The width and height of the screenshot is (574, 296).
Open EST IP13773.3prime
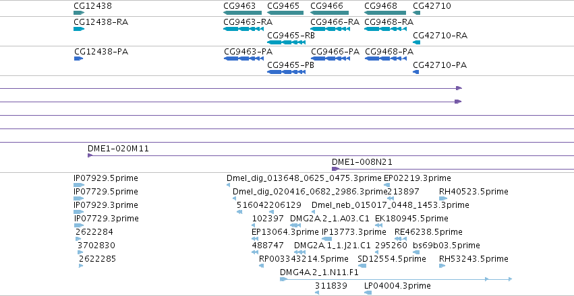pyautogui.click(x=353, y=232)
